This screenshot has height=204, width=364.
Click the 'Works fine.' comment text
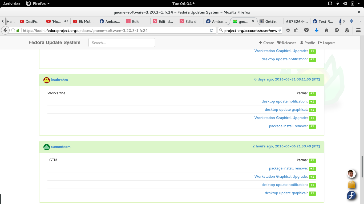[x=57, y=93]
